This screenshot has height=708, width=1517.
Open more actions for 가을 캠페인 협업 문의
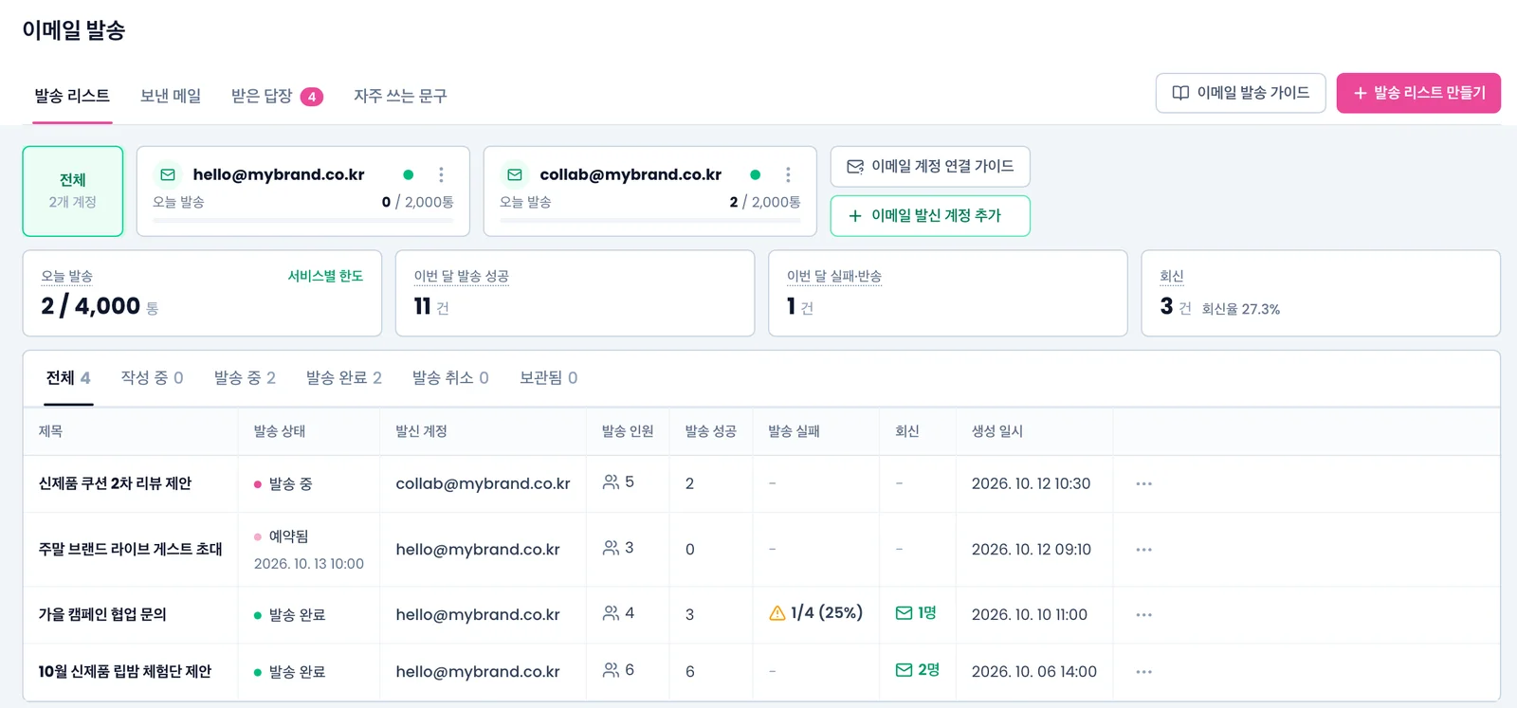coord(1144,614)
